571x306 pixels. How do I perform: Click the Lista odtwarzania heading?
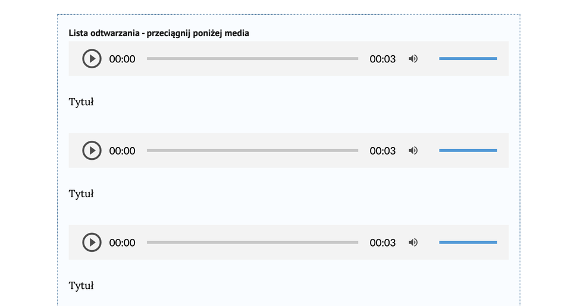159,33
